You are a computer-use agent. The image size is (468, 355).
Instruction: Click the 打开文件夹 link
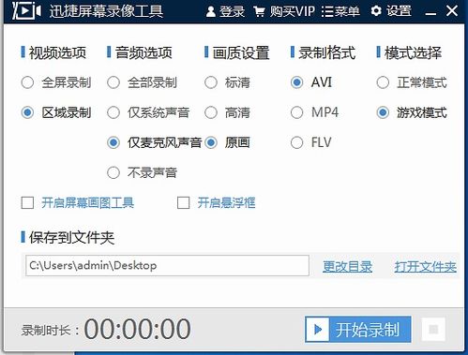pos(425,267)
